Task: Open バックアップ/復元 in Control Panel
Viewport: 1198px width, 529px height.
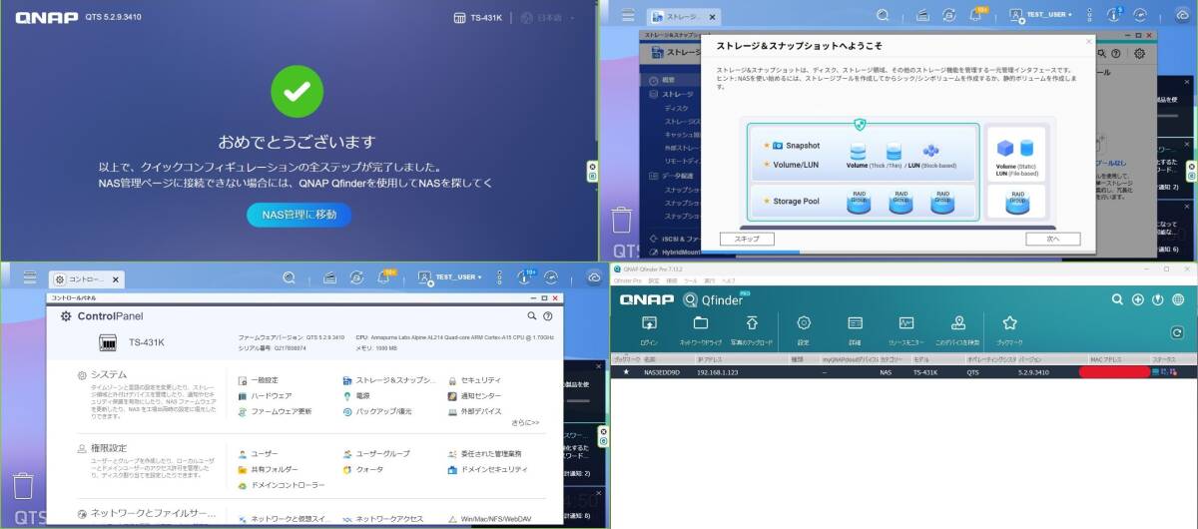Action: coord(377,411)
